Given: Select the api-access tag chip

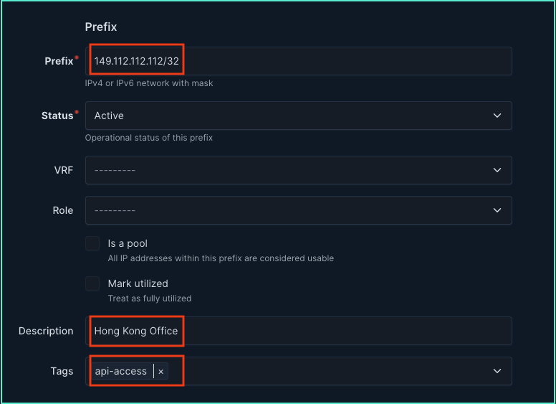Looking at the screenshot, I should (121, 372).
